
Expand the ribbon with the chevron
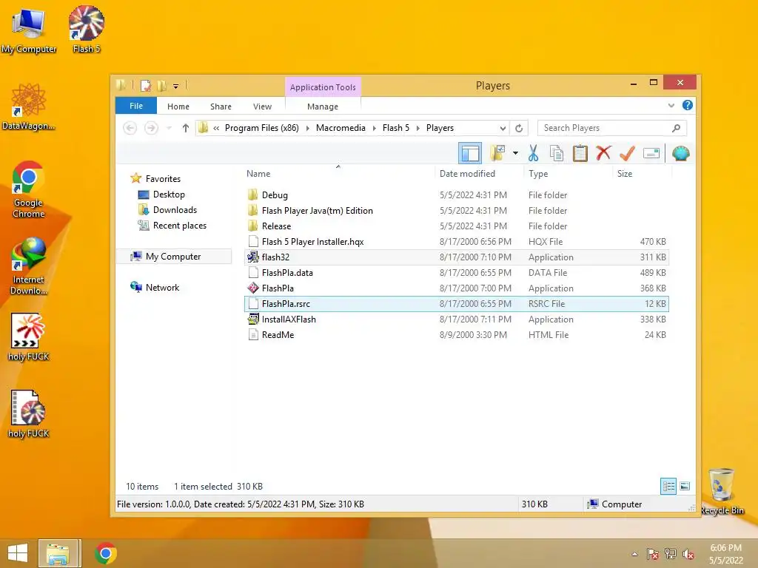tap(671, 105)
